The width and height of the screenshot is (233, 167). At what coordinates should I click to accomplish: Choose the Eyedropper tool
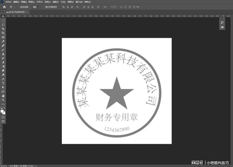coord(3,41)
